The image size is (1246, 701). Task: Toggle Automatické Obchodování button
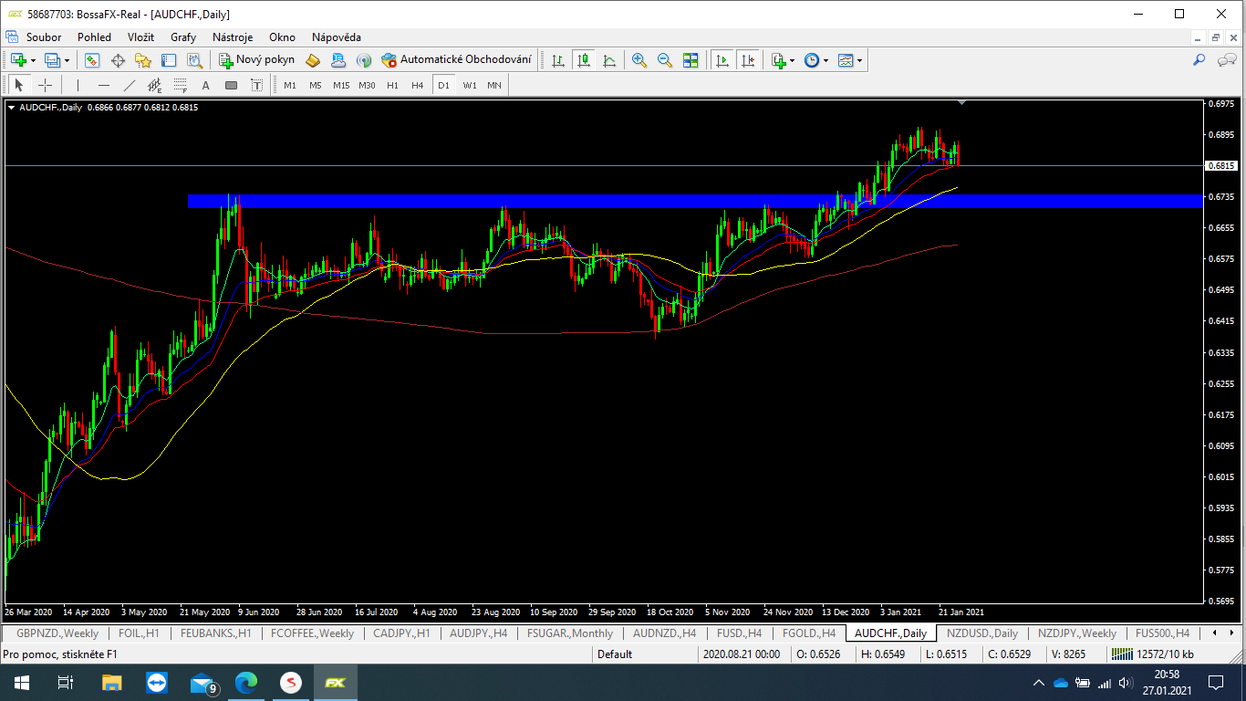pos(456,60)
